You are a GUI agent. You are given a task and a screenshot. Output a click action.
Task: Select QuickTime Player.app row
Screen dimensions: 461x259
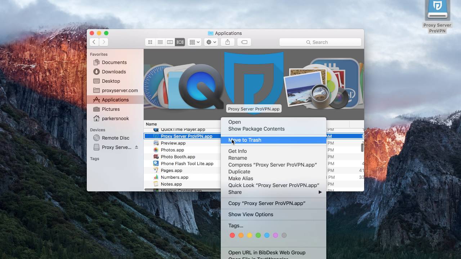point(182,129)
